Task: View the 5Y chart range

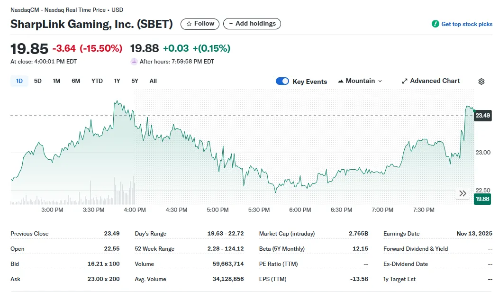Action: click(135, 81)
